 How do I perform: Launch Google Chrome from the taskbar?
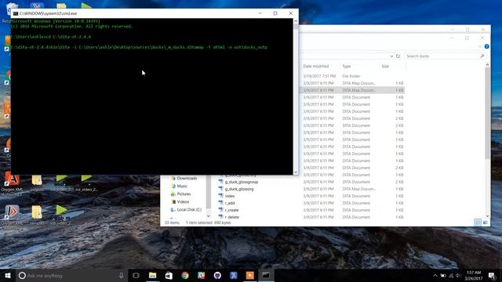pos(185,275)
